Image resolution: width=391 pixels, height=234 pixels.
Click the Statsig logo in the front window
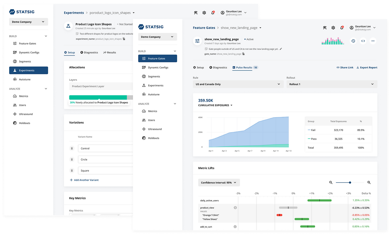point(151,27)
